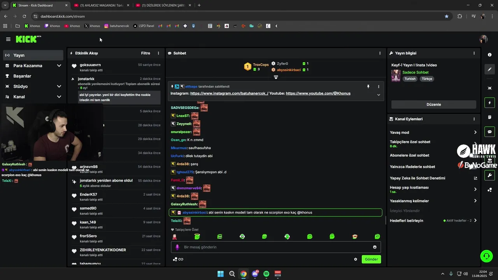Image resolution: width=498 pixels, height=280 pixels.
Task: Click the green Gönder button
Action: (x=371, y=259)
